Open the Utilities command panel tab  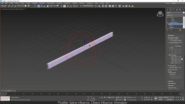click(183, 10)
